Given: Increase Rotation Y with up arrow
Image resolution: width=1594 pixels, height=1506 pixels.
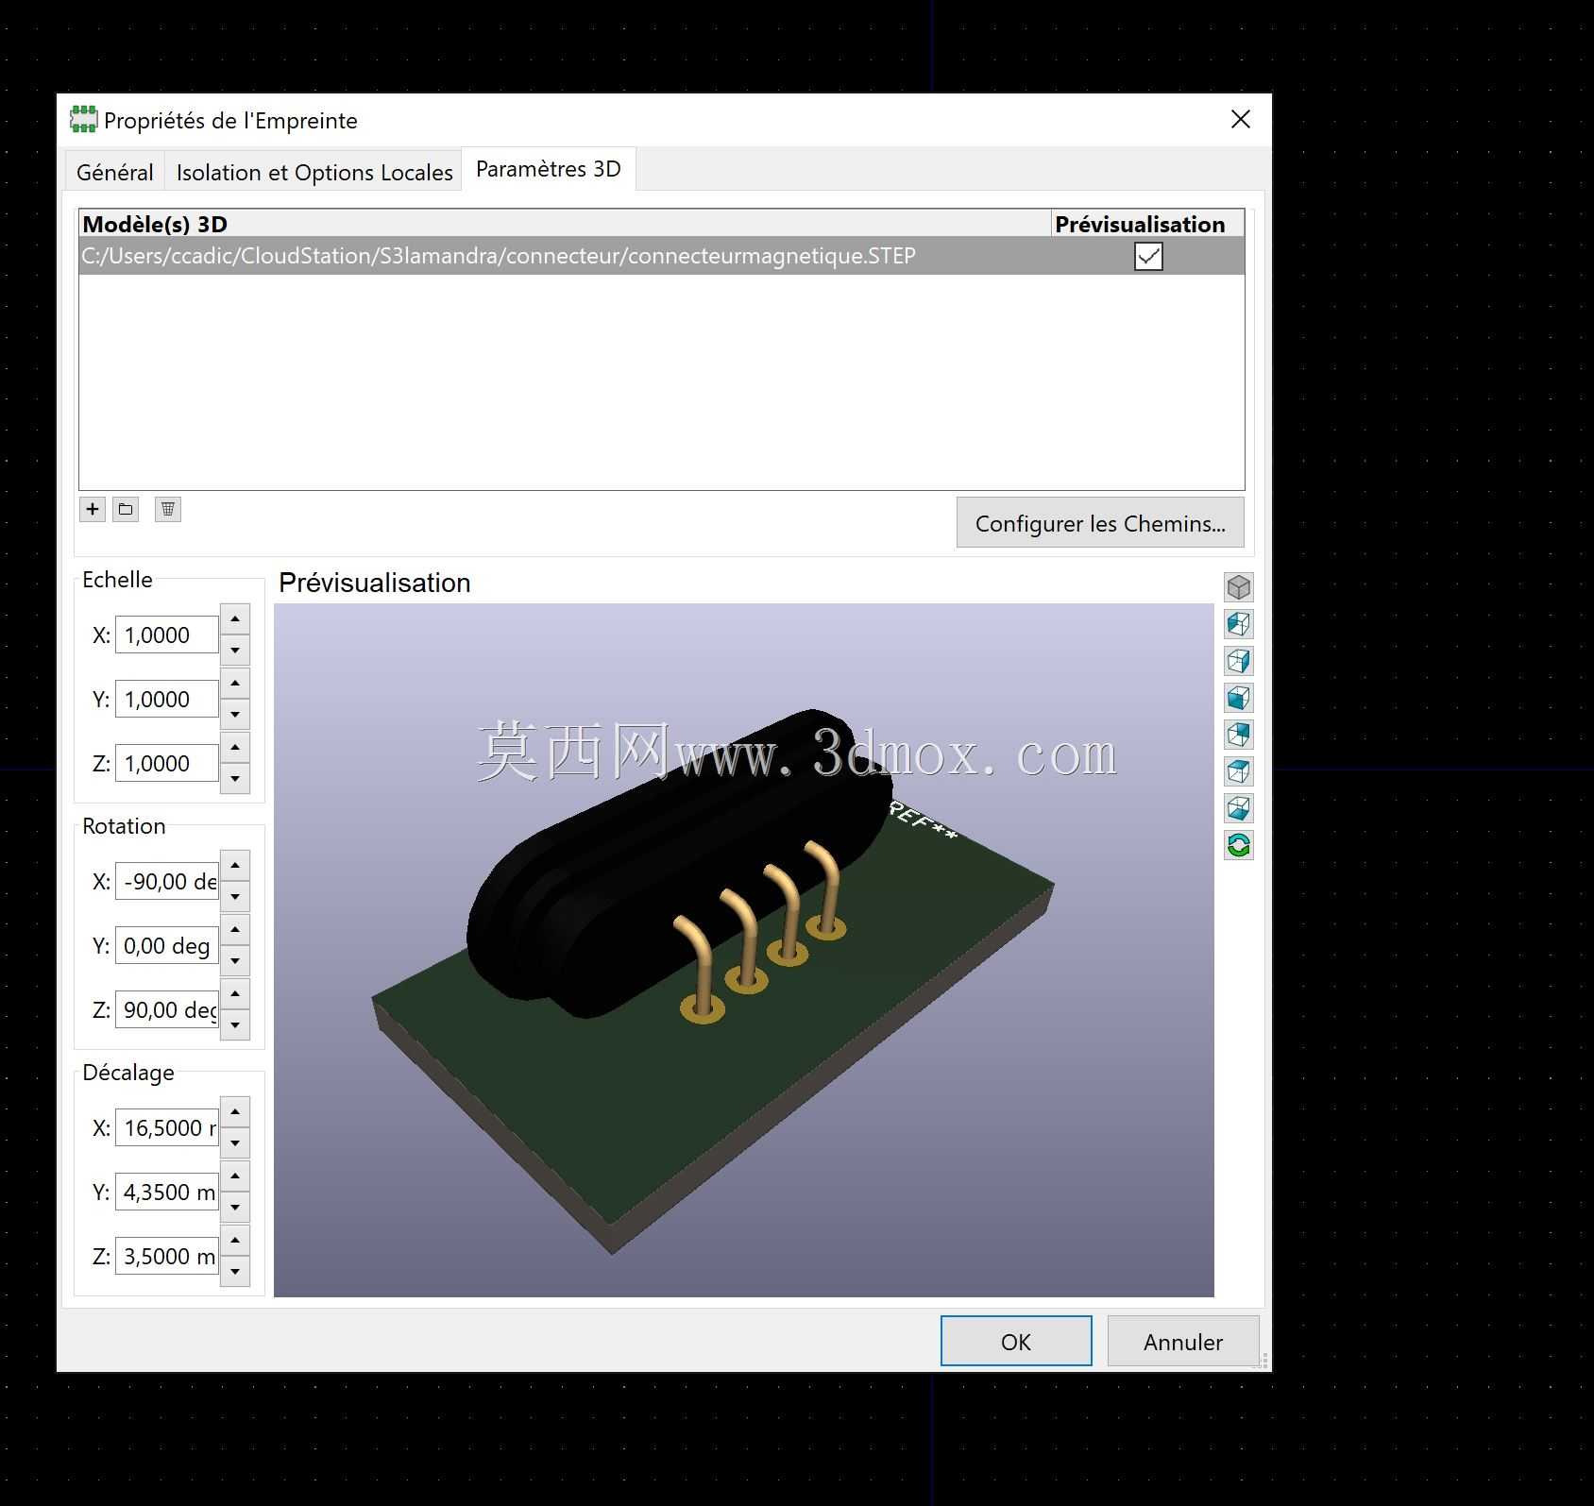Looking at the screenshot, I should coord(235,930).
